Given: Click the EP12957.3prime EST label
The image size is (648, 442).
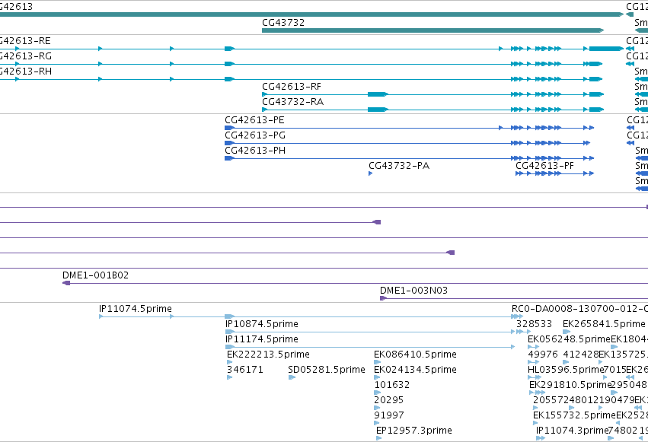Looking at the screenshot, I should click(414, 431).
